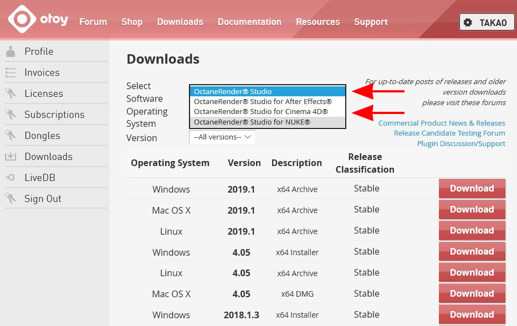Choose OctaneRender Studio for Cinema 4D option
Image resolution: width=517 pixels, height=326 pixels.
[260, 112]
